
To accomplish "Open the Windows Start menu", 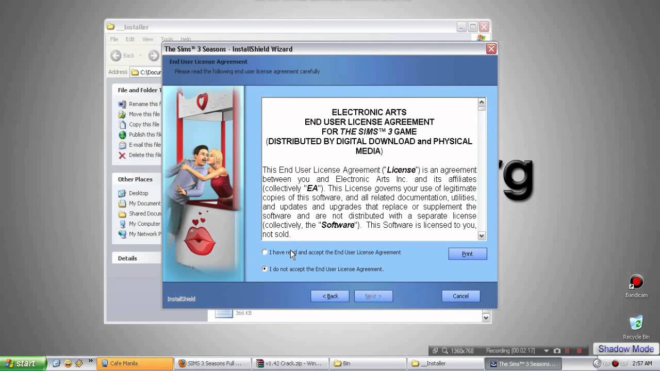I will pyautogui.click(x=23, y=363).
